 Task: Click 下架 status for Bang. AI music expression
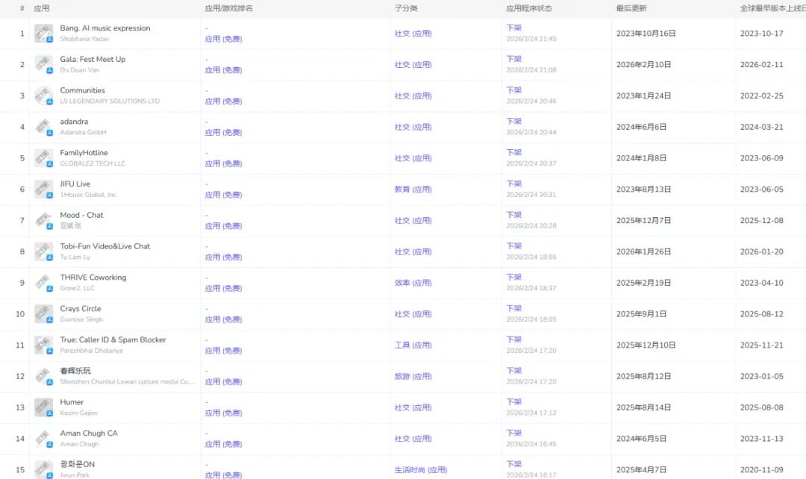click(513, 28)
